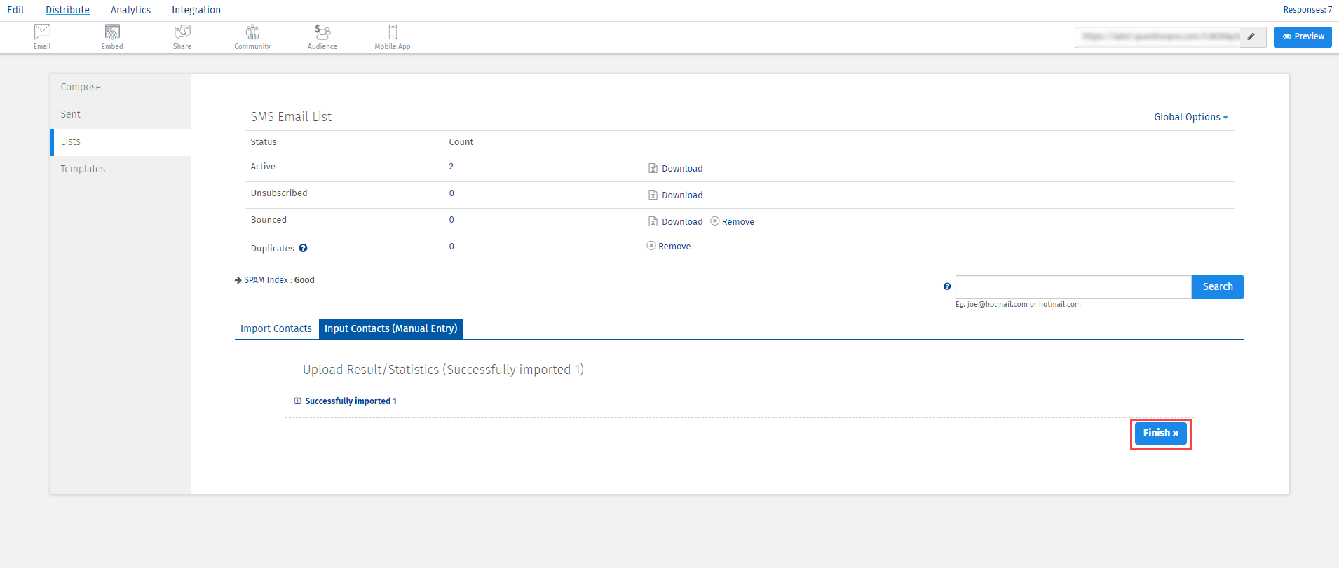This screenshot has width=1339, height=568.
Task: Click the email search input field
Action: tap(1073, 287)
